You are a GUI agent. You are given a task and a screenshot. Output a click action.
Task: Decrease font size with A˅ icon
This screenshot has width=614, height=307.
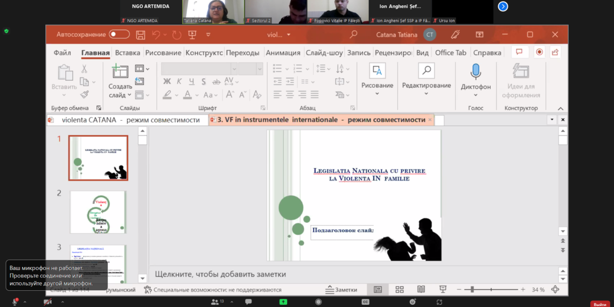pos(243,94)
